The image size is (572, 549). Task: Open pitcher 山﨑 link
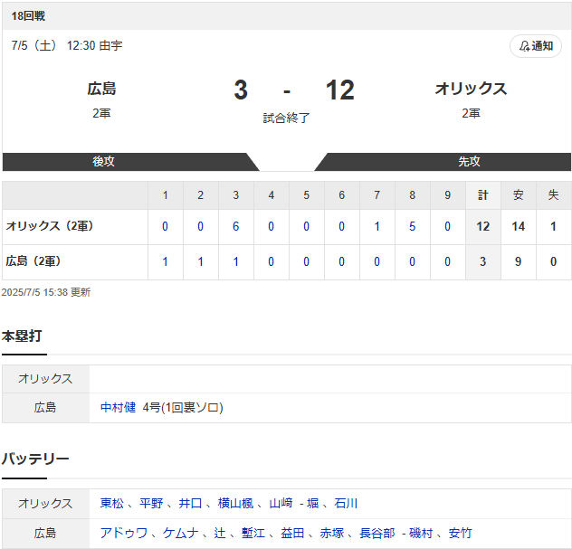281,503
